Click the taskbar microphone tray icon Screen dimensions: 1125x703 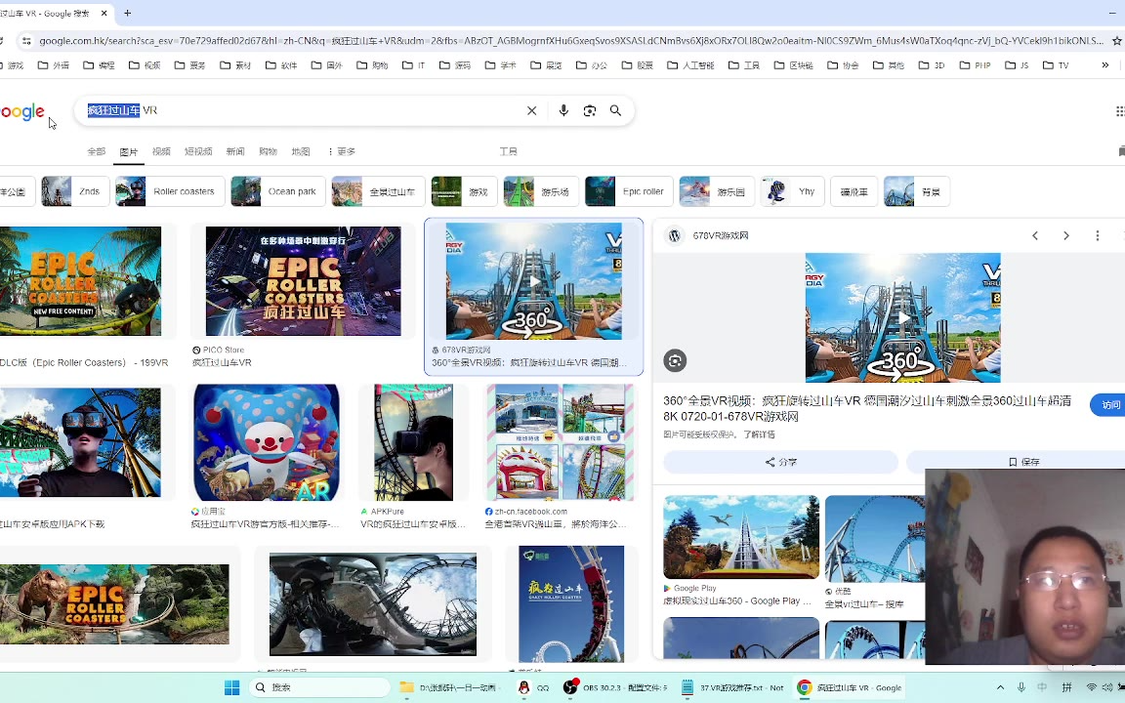(1021, 687)
